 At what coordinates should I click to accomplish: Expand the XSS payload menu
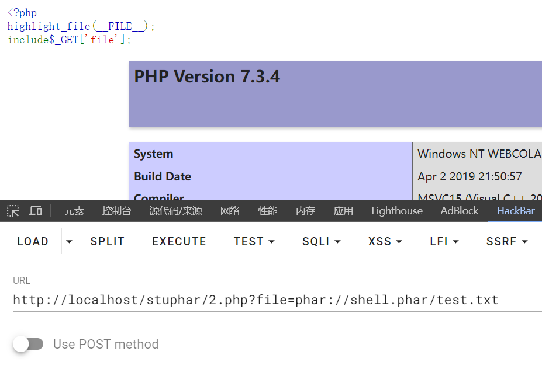[x=385, y=241]
